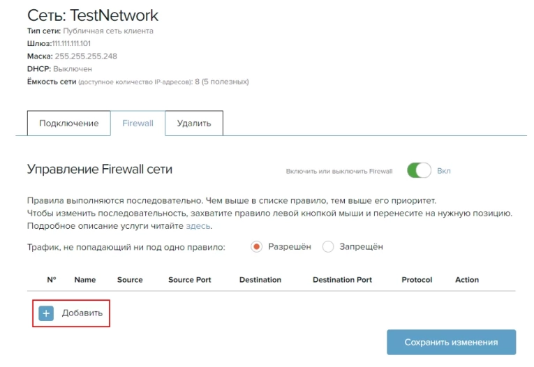Click the Action column header
The image size is (534, 367).
click(467, 280)
